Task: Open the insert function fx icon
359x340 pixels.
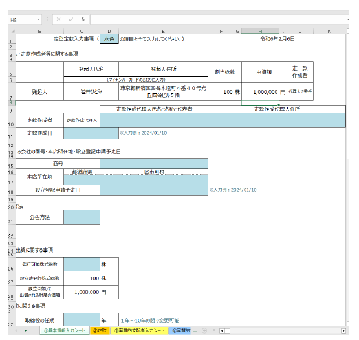Action: point(83,19)
